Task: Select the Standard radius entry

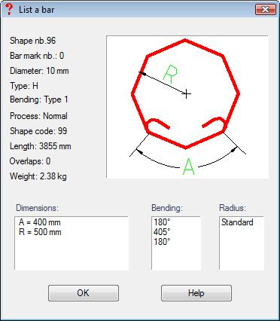Action: 237,222
